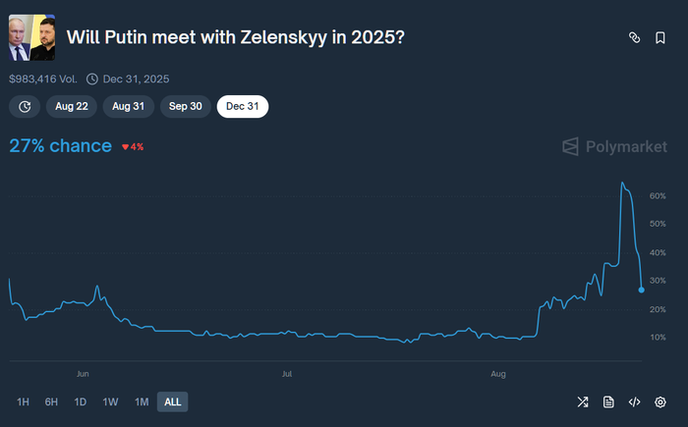Screen dimensions: 688x427
Task: Bookmark this Putin-Zelenskyy market
Action: (x=660, y=37)
